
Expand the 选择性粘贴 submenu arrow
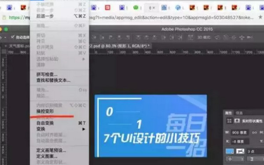click(x=83, y=59)
